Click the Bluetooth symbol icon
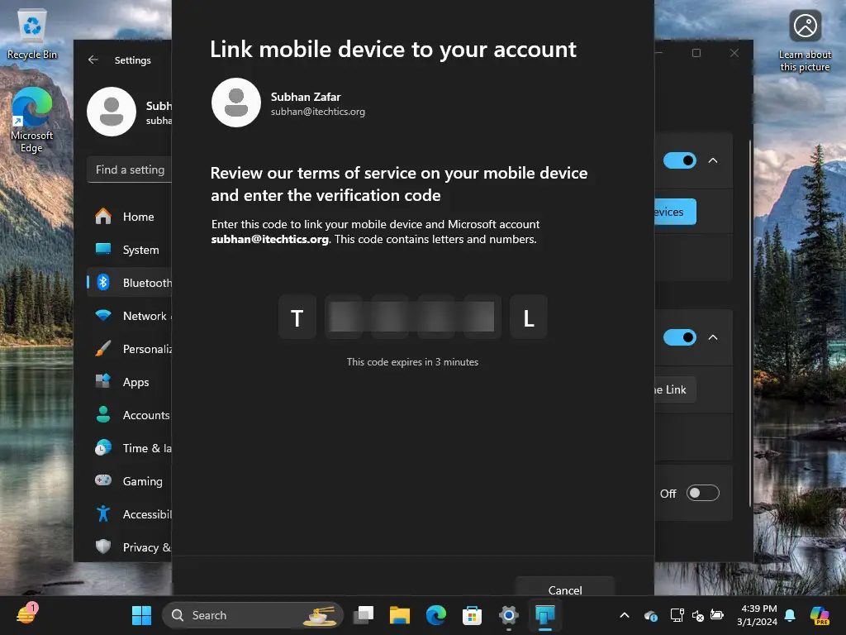Image resolution: width=846 pixels, height=635 pixels. pyautogui.click(x=103, y=282)
